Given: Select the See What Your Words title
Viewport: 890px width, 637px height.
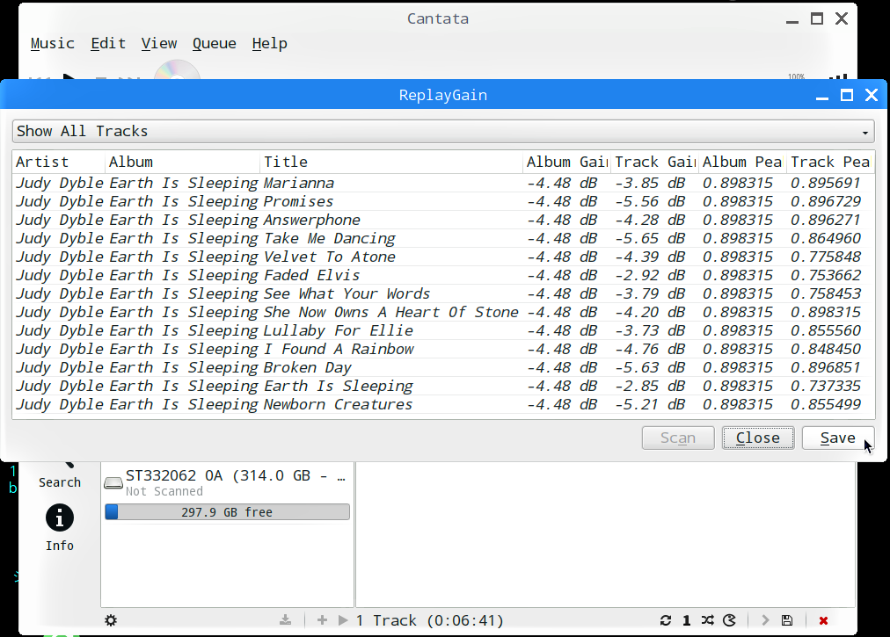Looking at the screenshot, I should click(x=347, y=293).
